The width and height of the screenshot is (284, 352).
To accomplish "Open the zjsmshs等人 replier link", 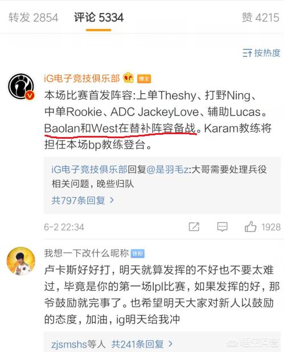I will point(78,344).
